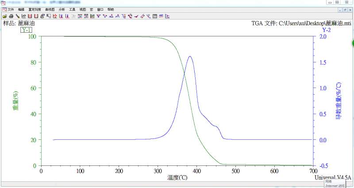This screenshot has width=354, height=188.
Task: Click the application icon beside 文件 menu
Action: (x=4, y=9)
